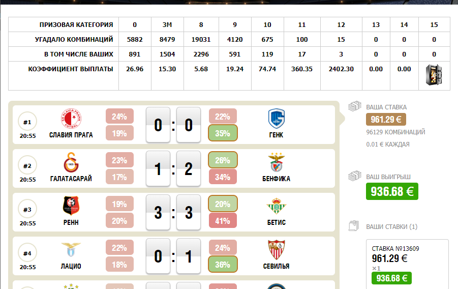Click the money icon beside Ваша ставка
The width and height of the screenshot is (458, 289).
coord(354,107)
